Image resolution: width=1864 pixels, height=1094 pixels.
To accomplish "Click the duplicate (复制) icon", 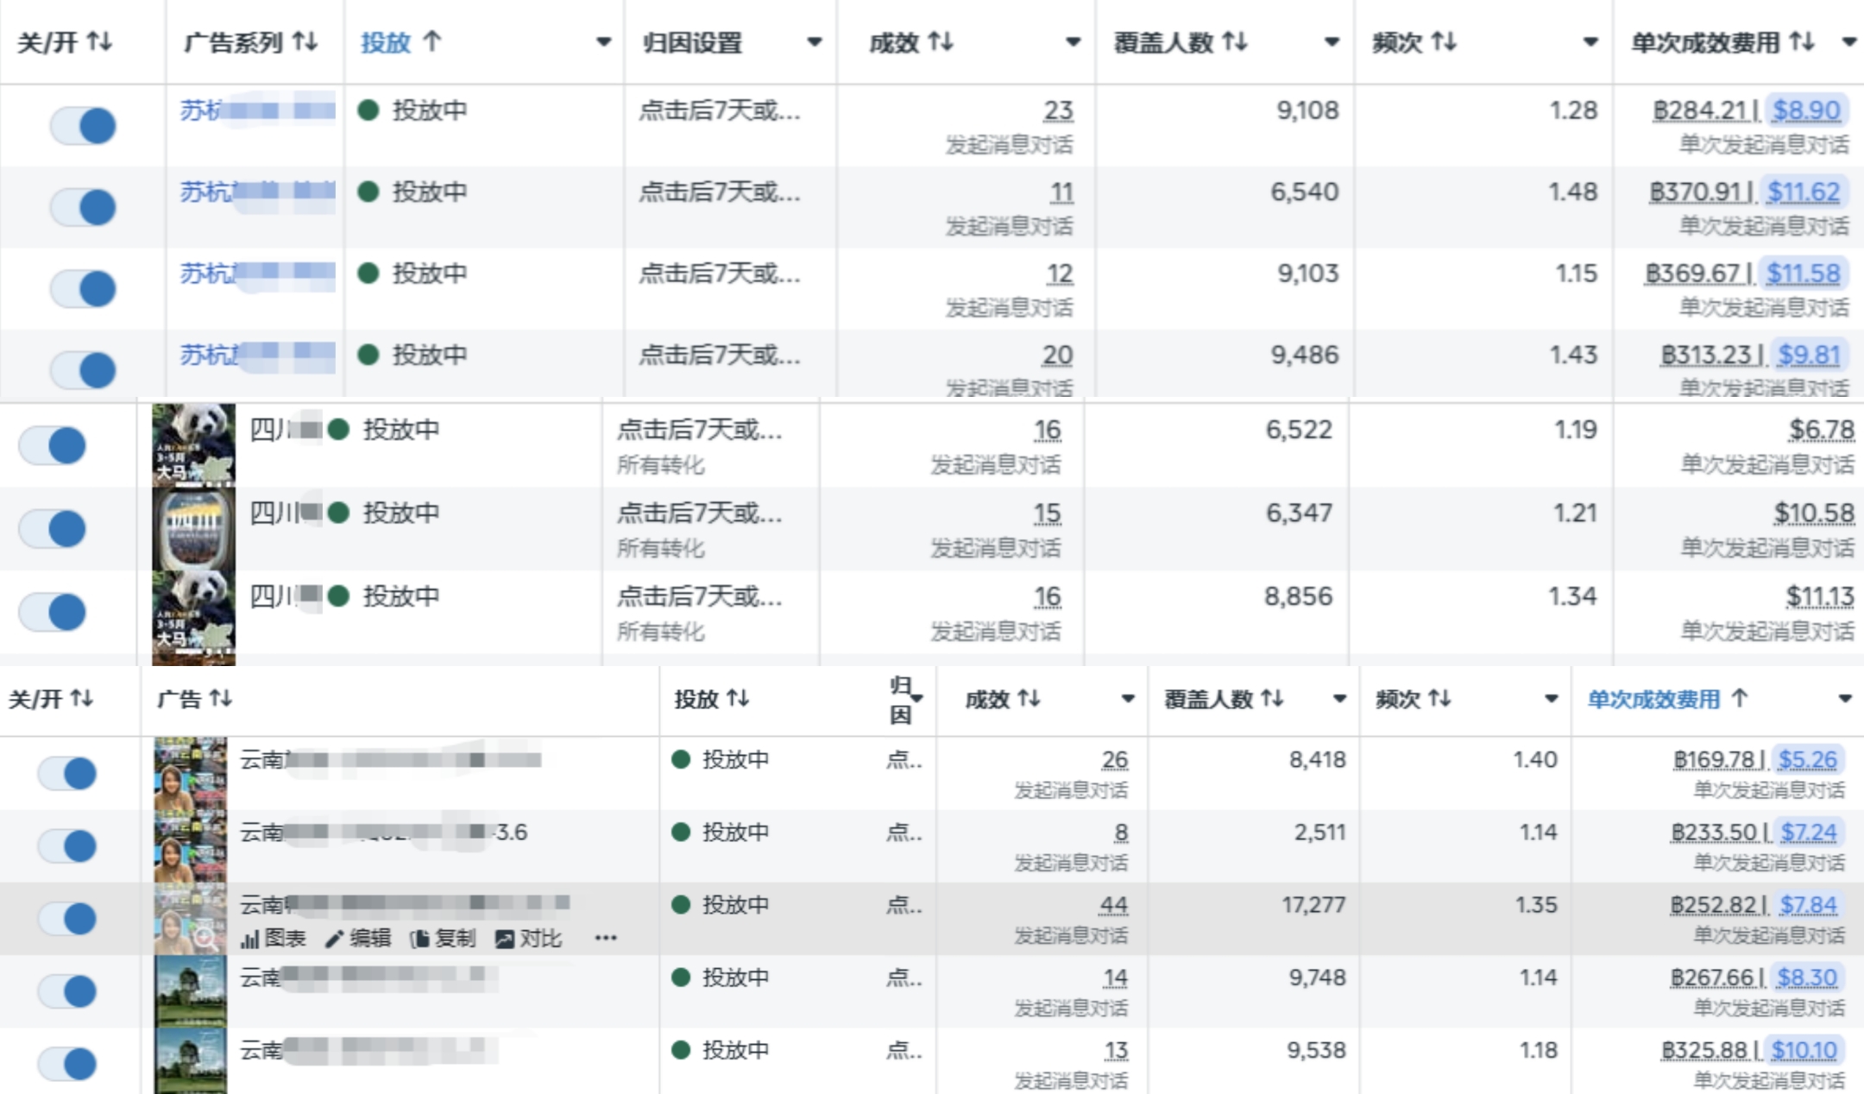I will 420,939.
